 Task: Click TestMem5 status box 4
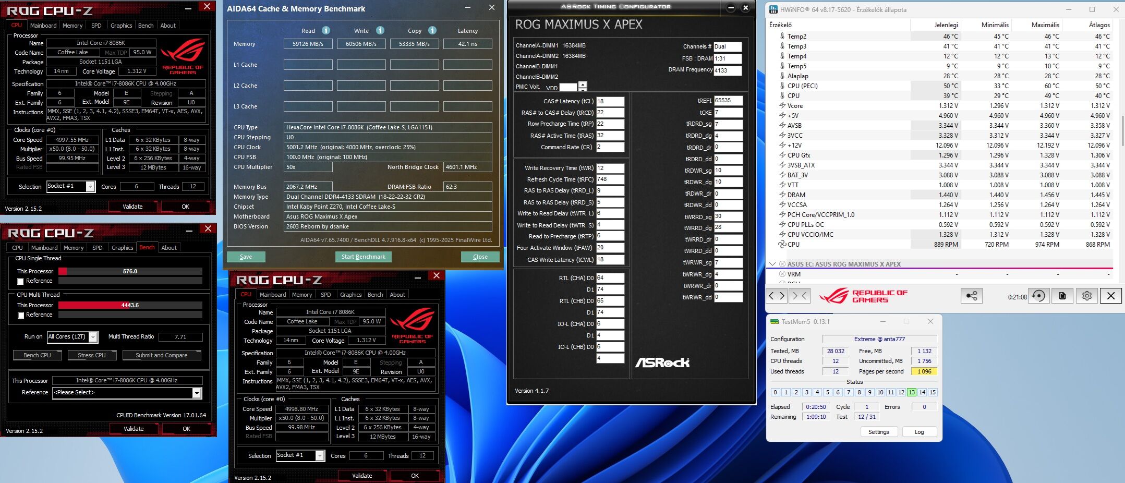click(817, 392)
